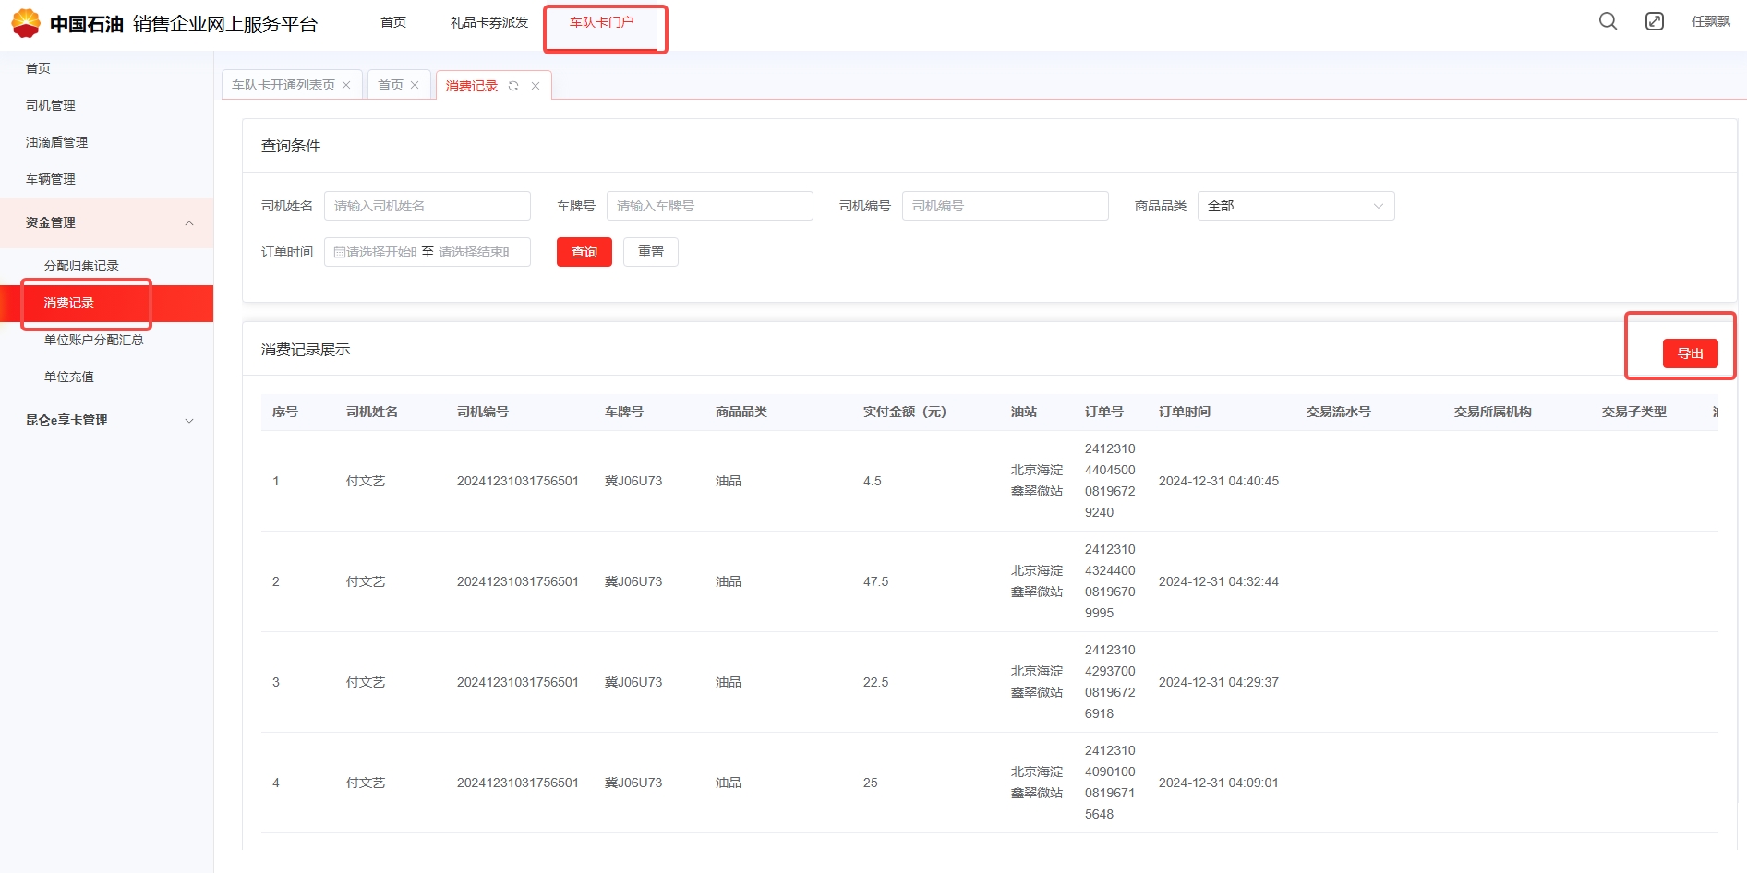Export records with the 导出 button

tap(1689, 353)
